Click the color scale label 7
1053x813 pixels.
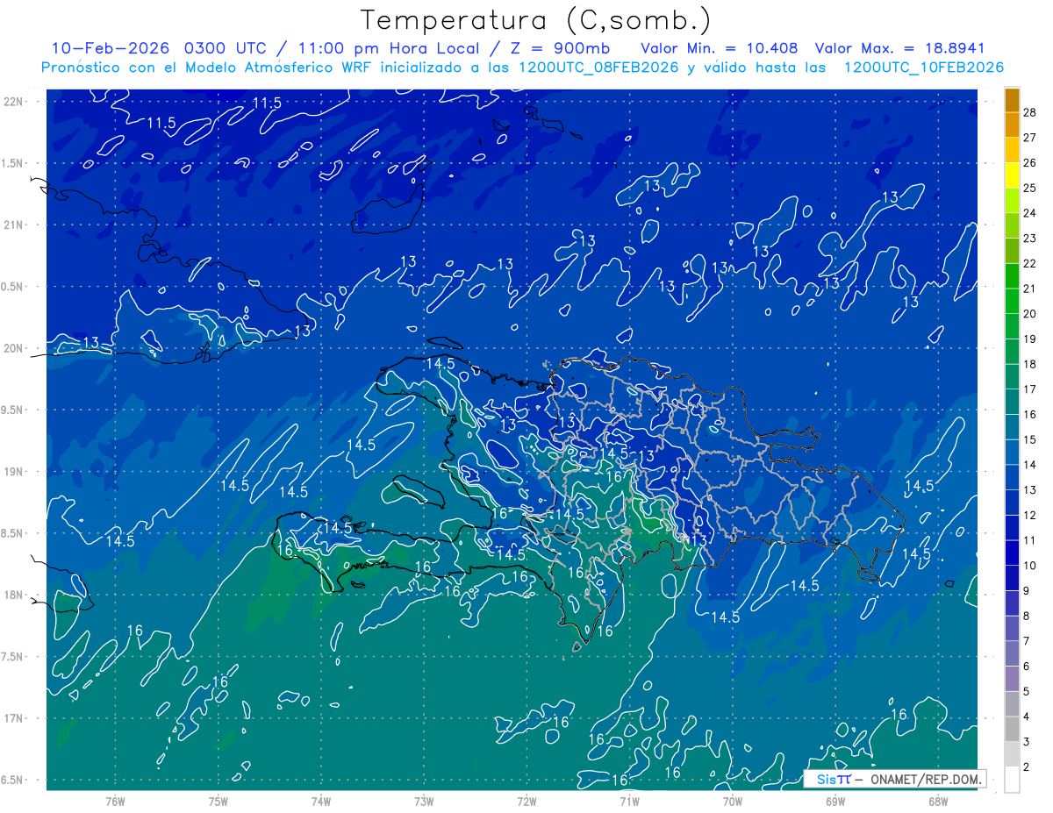point(1027,641)
